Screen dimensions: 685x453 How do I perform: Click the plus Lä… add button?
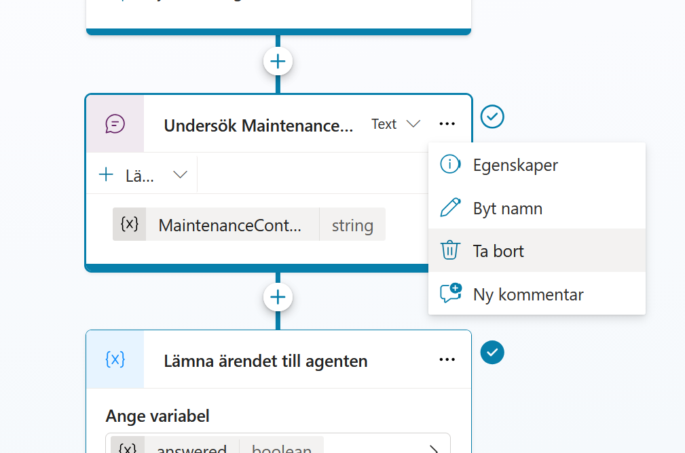coord(126,176)
